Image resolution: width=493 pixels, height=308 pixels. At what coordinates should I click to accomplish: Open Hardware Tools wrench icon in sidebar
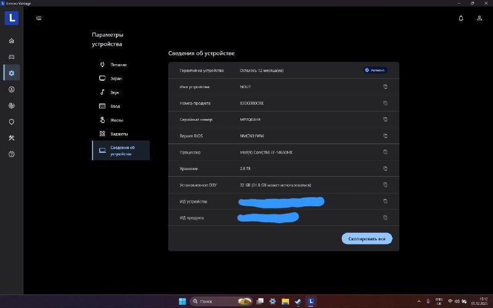pyautogui.click(x=12, y=138)
